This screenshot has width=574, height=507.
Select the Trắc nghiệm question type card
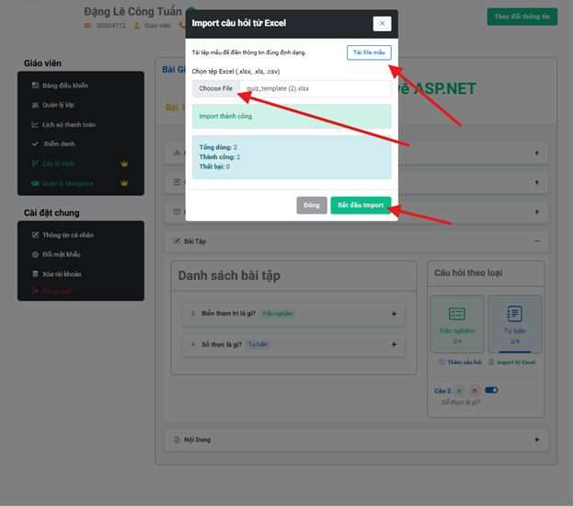[x=457, y=324]
